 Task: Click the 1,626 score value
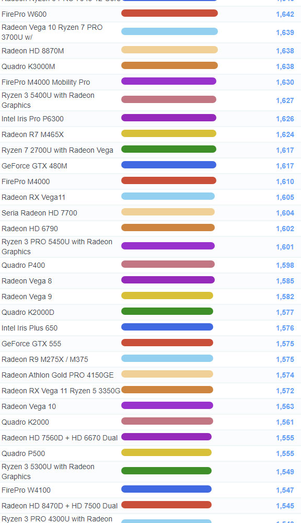point(285,119)
